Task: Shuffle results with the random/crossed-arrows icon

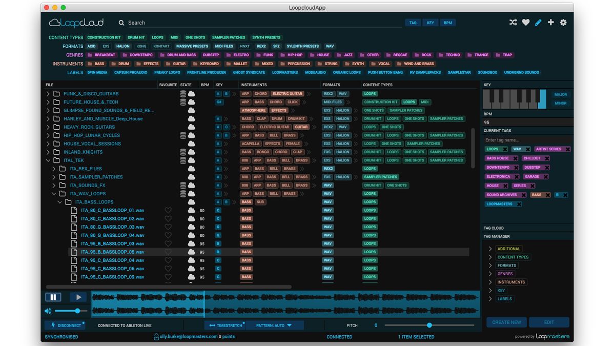Action: pyautogui.click(x=513, y=23)
